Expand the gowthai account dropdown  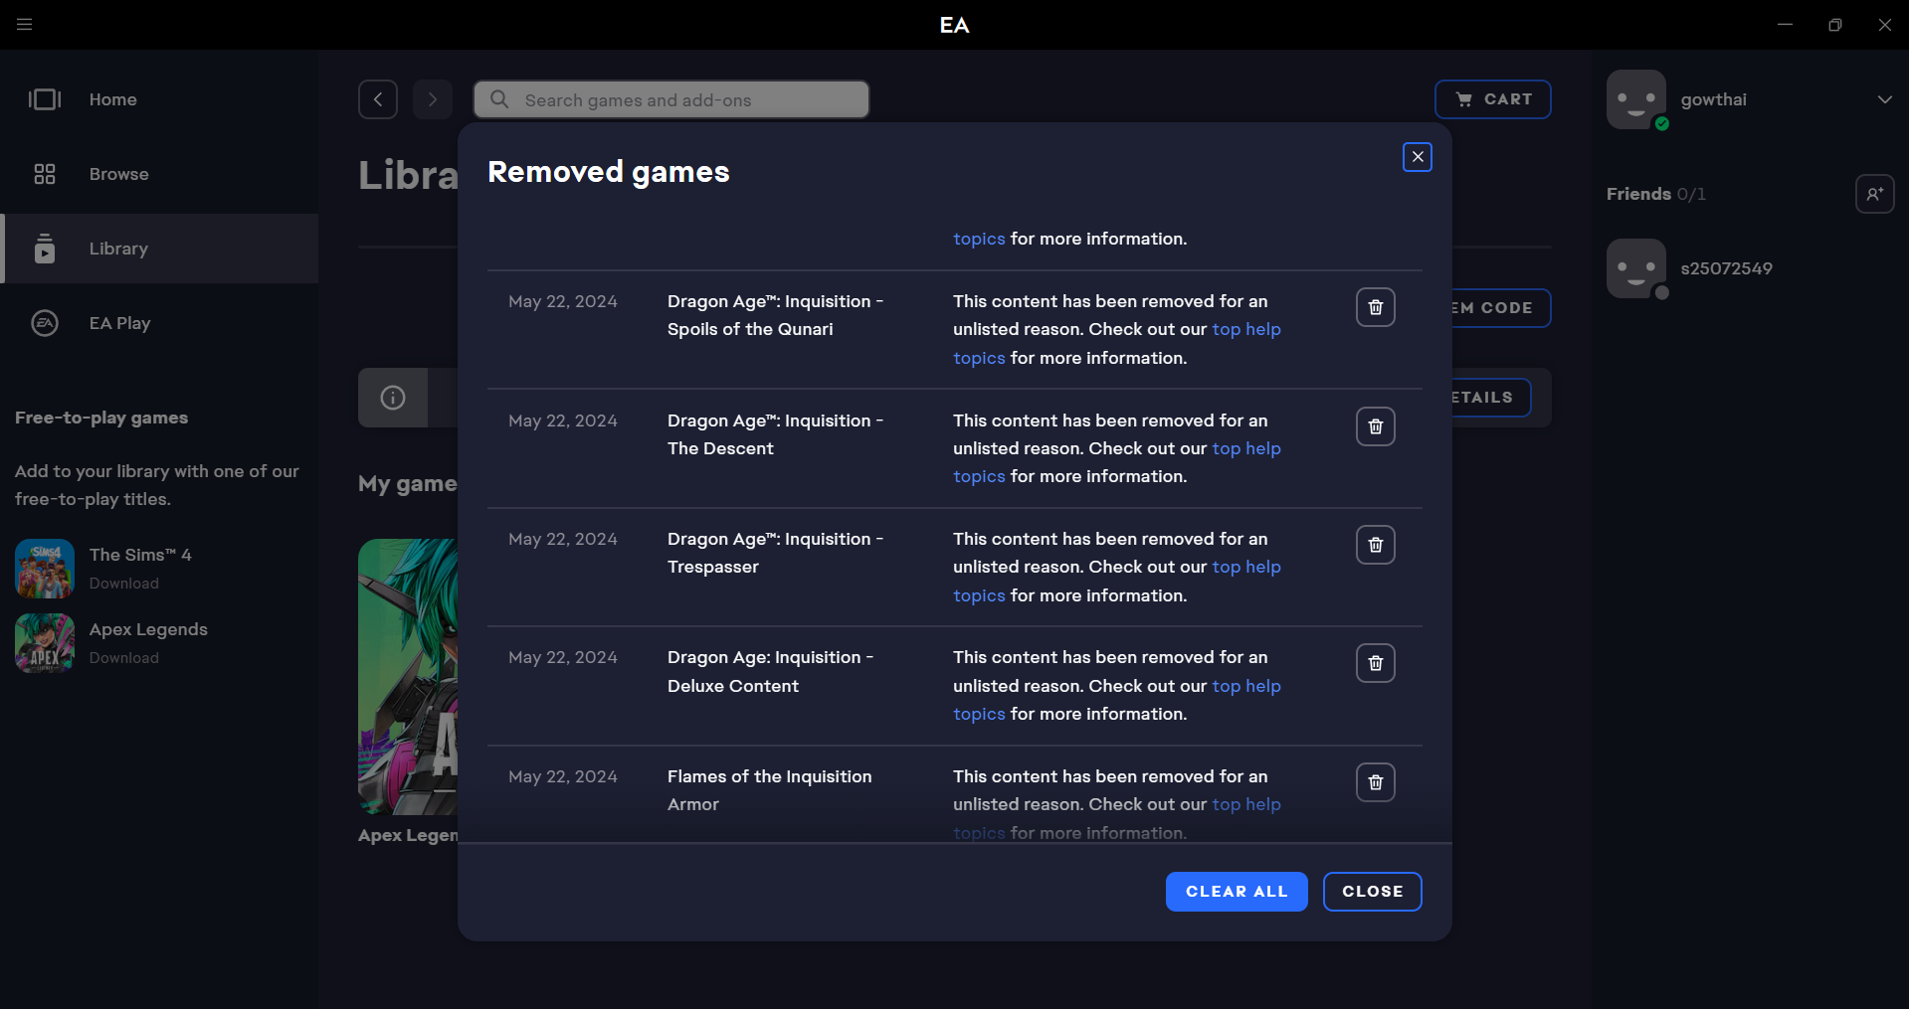[x=1884, y=99]
